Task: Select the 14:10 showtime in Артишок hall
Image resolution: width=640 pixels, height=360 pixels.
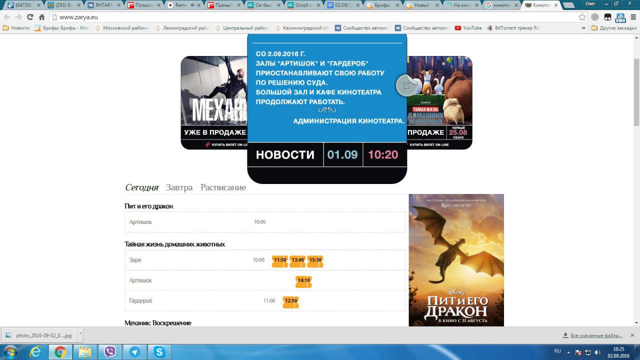Action: pyautogui.click(x=303, y=281)
